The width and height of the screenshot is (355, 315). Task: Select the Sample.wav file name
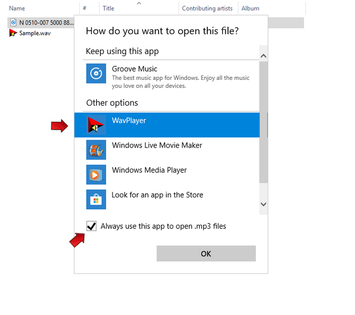(35, 33)
